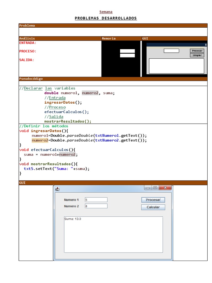Viewport: 212px width, 283px height.
Task: Click the 'suma = numero1+numero2;' line
Action: point(51,154)
